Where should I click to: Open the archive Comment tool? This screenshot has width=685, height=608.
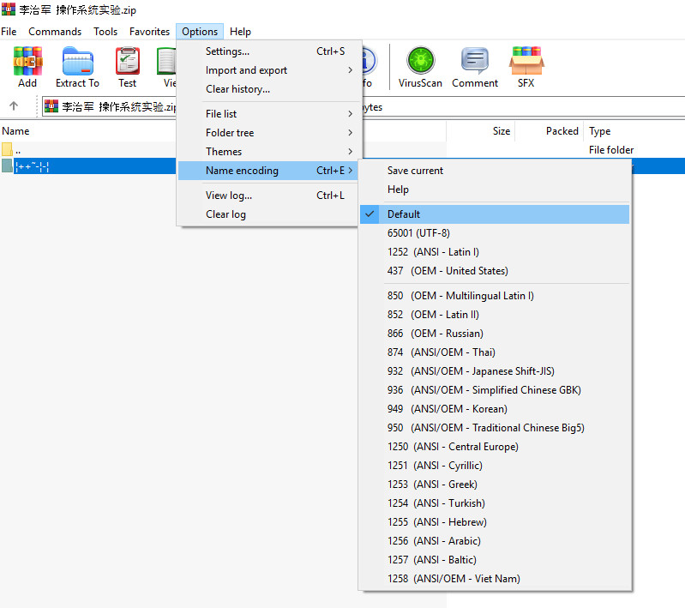click(475, 67)
